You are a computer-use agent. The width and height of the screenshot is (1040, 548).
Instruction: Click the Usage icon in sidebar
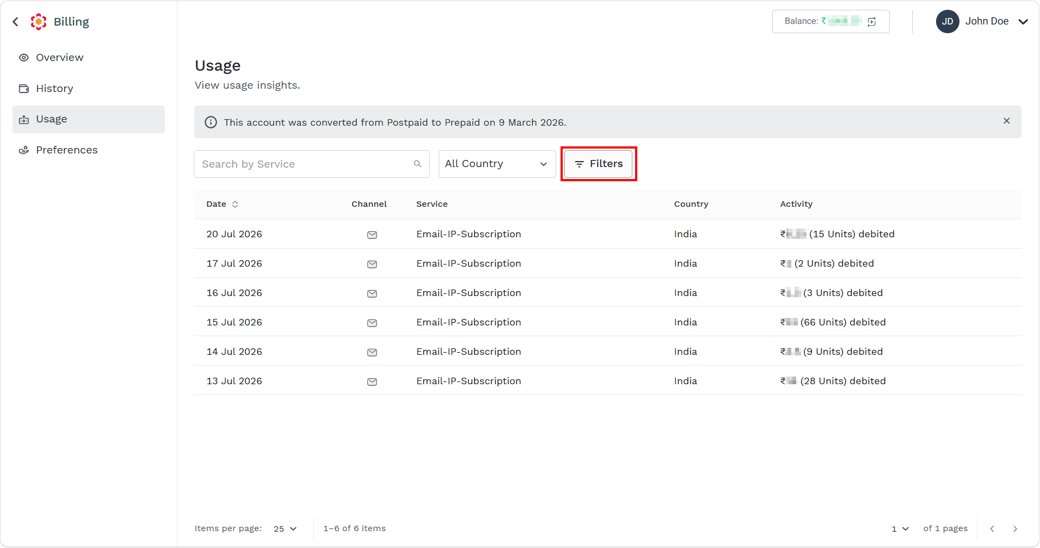pos(24,120)
